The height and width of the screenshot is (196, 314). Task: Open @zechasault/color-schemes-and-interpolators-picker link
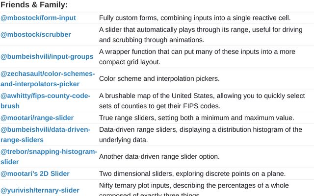(x=48, y=78)
